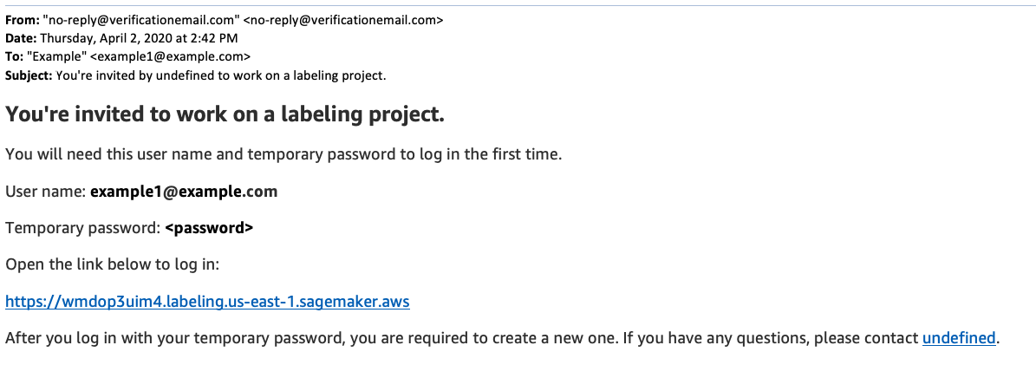Click the "Example" recipient display name
Image resolution: width=1036 pixels, height=378 pixels.
click(x=56, y=57)
